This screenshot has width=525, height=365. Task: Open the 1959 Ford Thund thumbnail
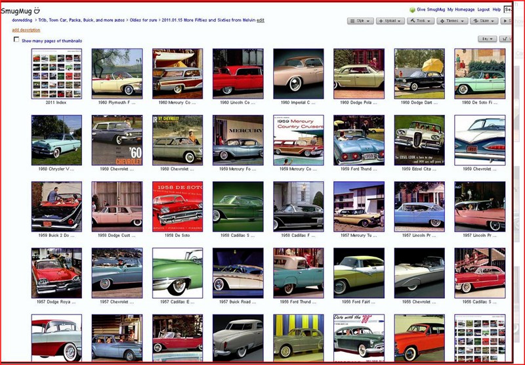(x=359, y=140)
